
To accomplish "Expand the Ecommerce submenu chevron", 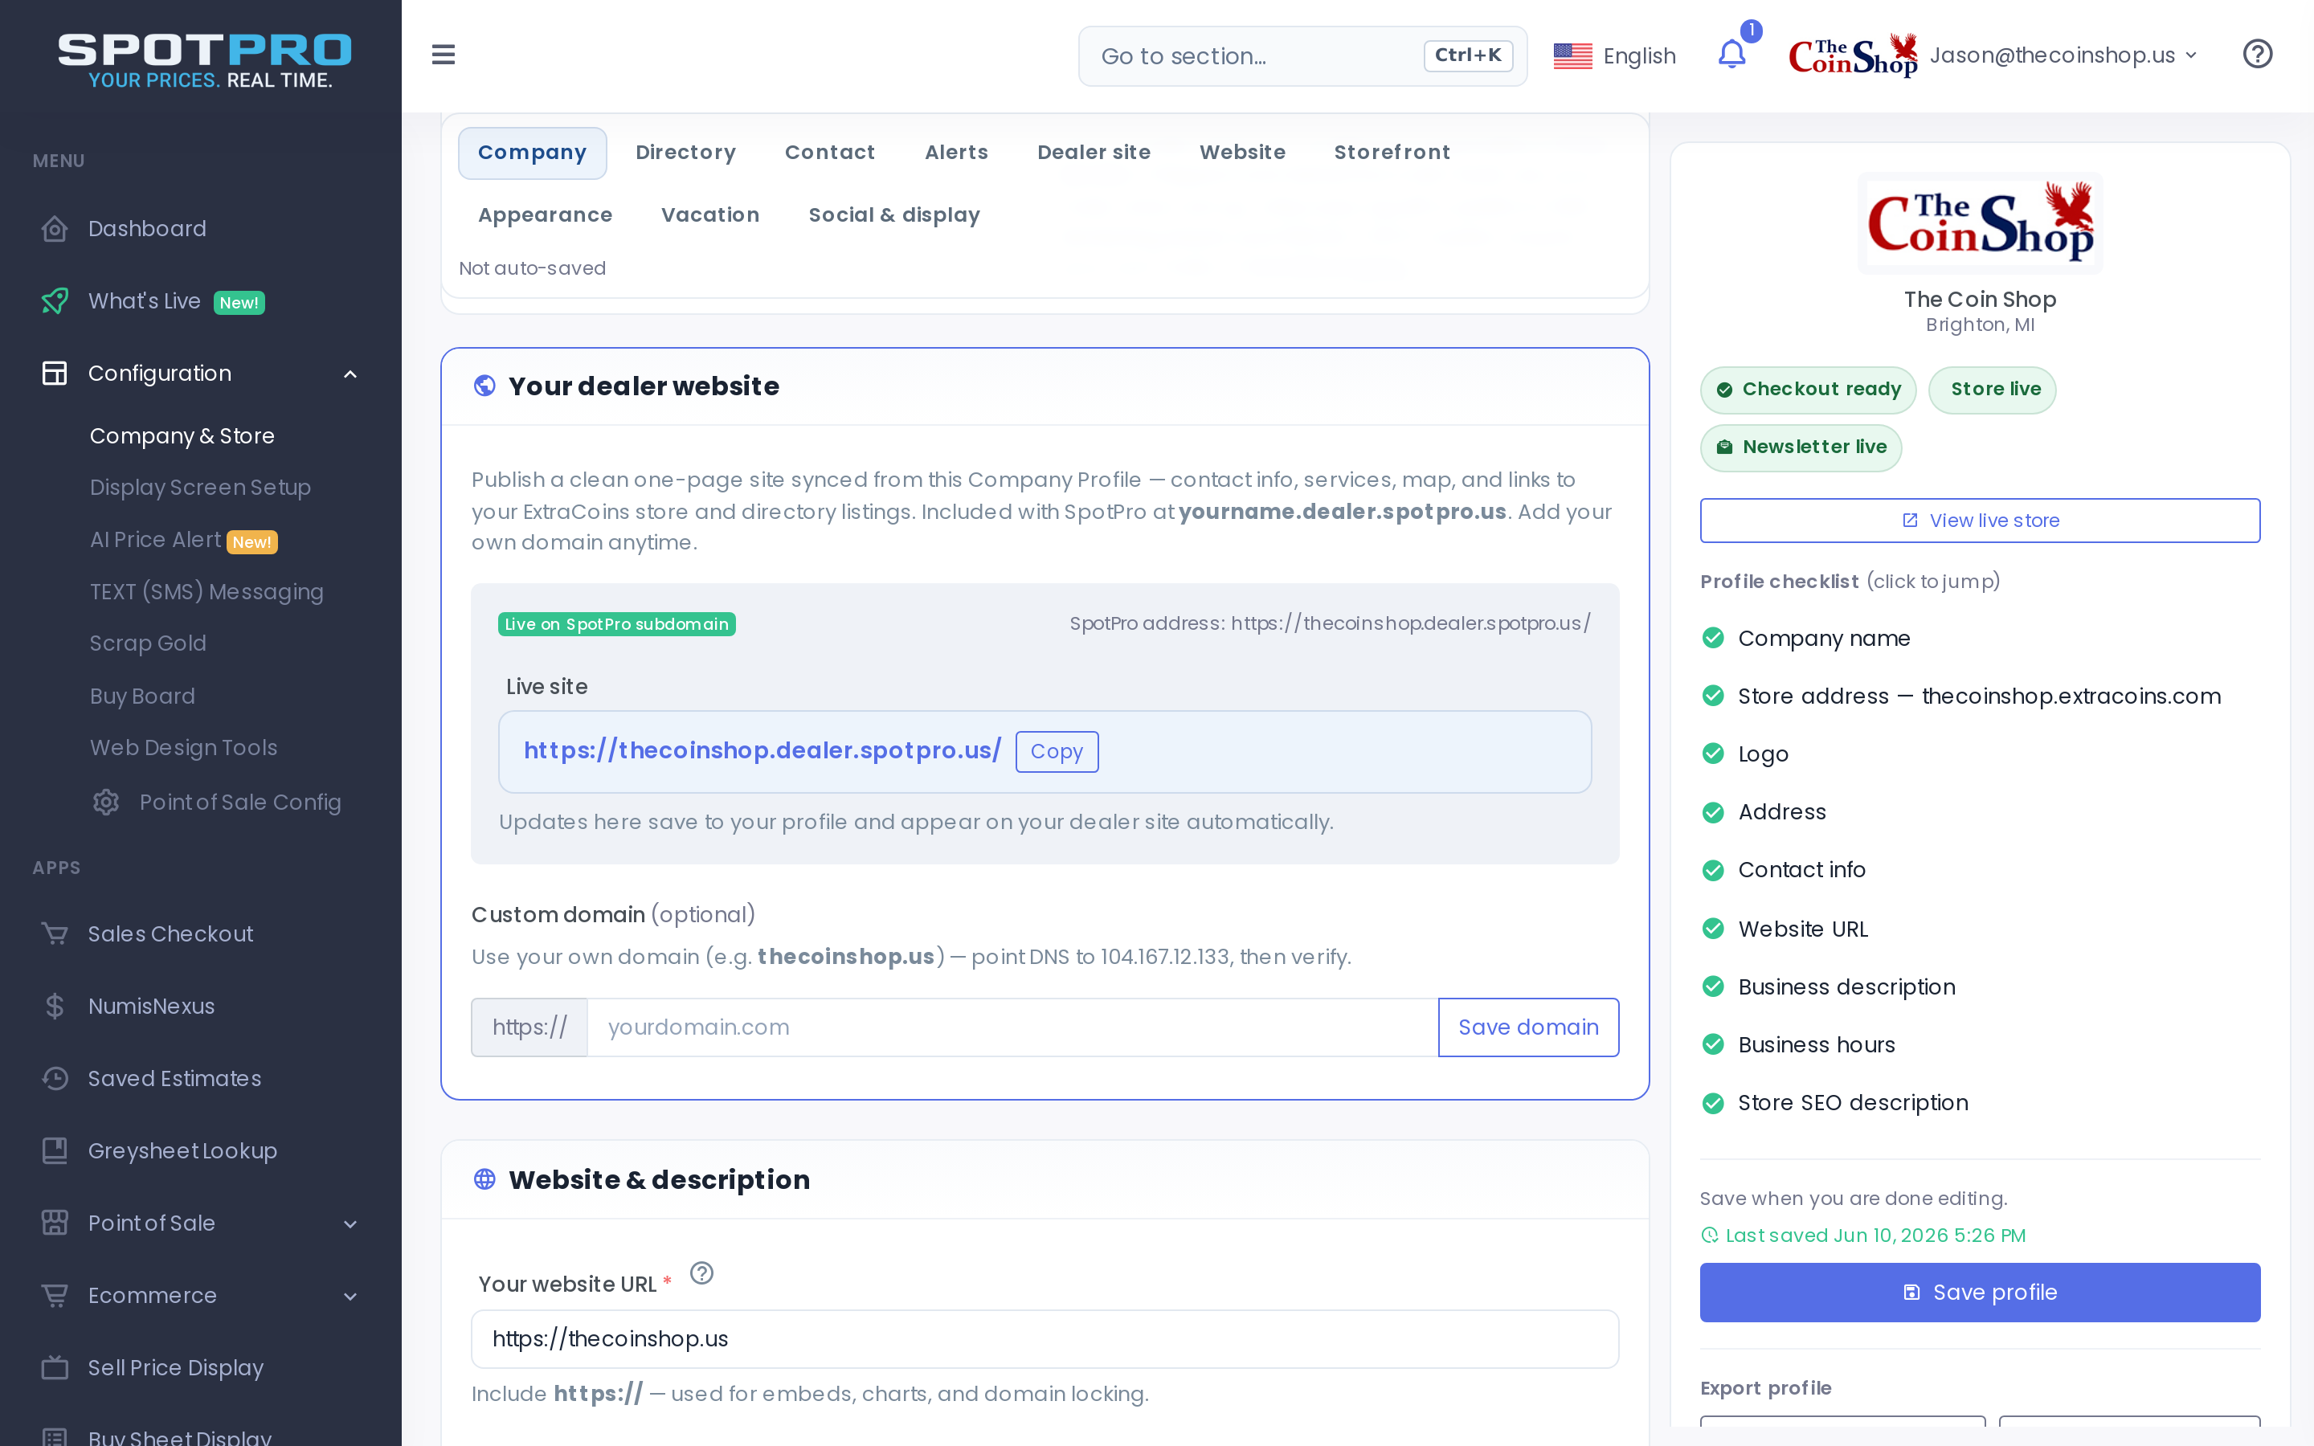I will coord(350,1297).
